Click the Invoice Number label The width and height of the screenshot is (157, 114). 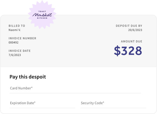22,38
